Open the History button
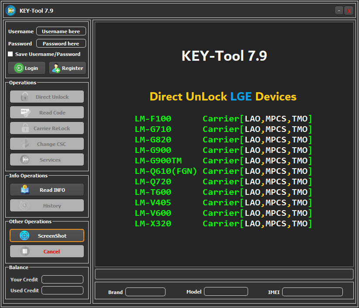This screenshot has height=308, width=359. click(47, 205)
